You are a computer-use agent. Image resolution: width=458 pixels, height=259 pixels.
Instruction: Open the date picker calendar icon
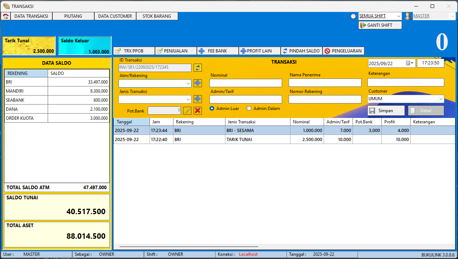(x=408, y=63)
